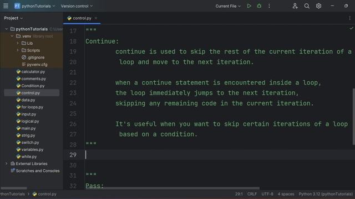Click 4 spaces indent setting
This screenshot has height=199, width=355.
coord(286,194)
